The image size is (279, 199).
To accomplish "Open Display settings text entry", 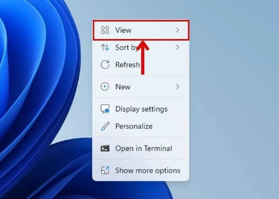I will (141, 109).
